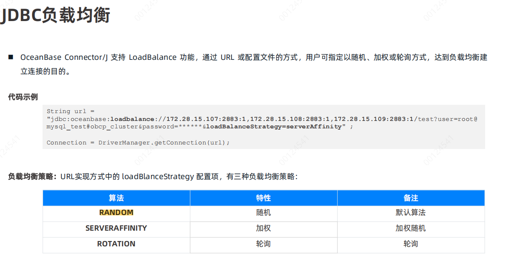
Task: Select the "String url =" code line
Action: [x=71, y=111]
